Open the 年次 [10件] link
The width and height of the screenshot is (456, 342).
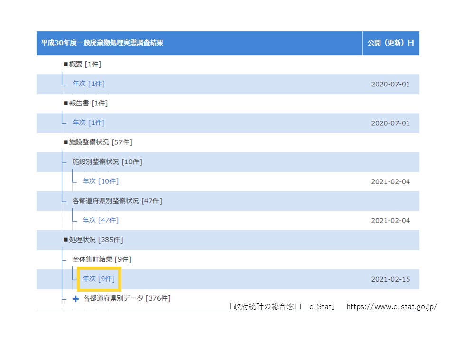click(101, 181)
